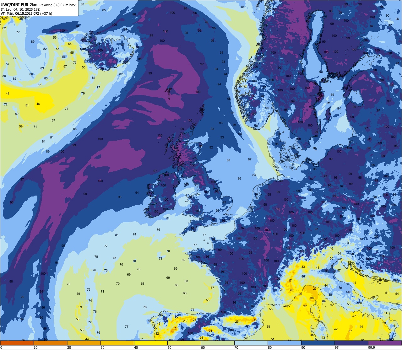Click the 79 value south of Iceland

tap(83, 94)
